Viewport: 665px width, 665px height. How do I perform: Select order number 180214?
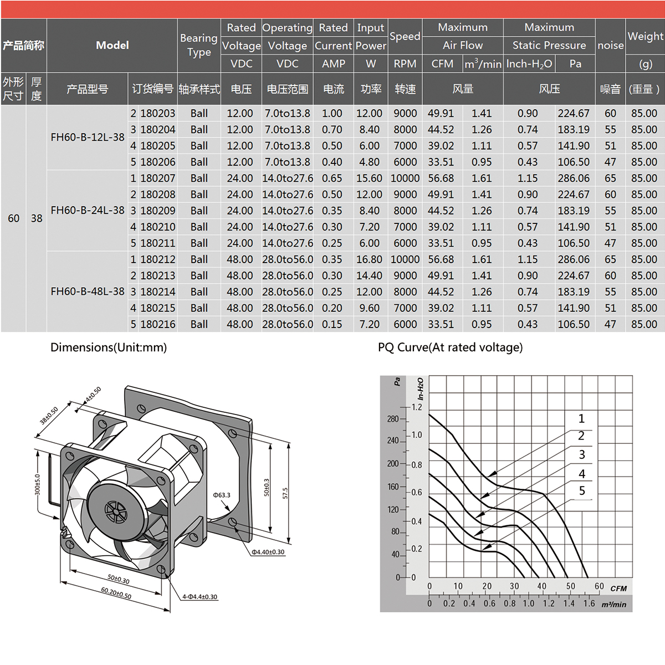158,291
